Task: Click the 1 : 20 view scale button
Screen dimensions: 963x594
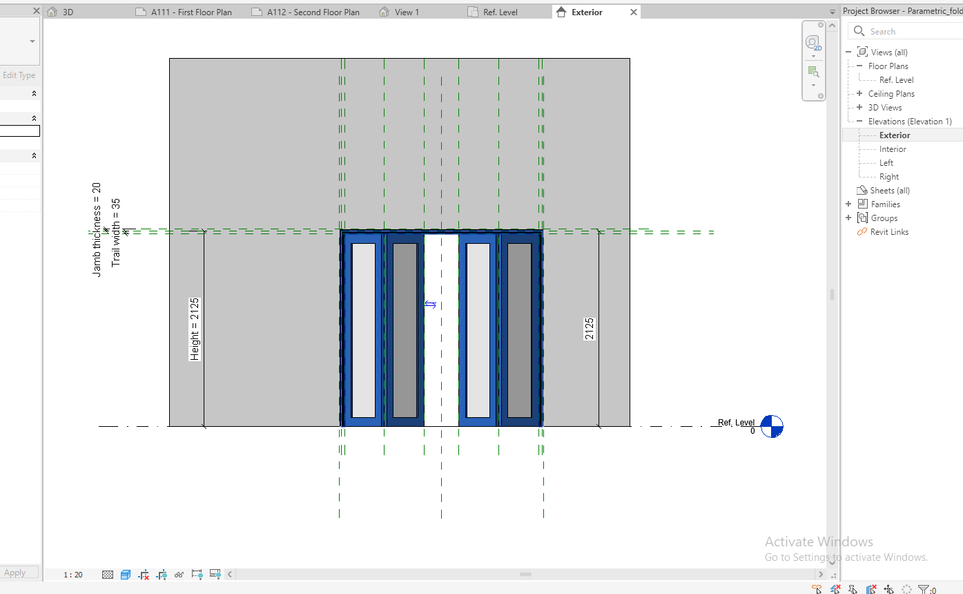Action: coord(72,575)
